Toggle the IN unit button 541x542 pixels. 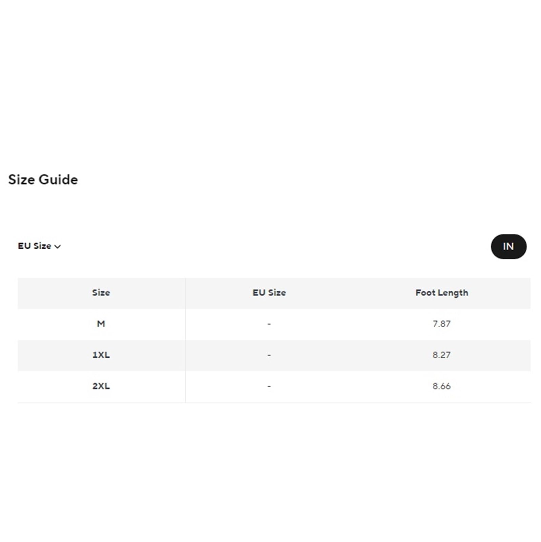pos(508,246)
